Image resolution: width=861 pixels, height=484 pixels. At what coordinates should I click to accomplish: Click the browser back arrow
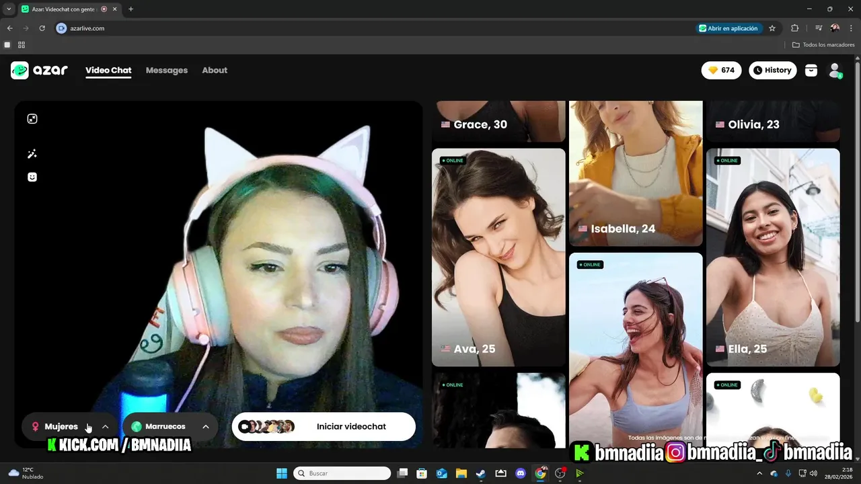[9, 28]
